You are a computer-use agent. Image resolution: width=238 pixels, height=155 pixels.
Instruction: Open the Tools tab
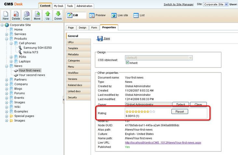(70, 6)
